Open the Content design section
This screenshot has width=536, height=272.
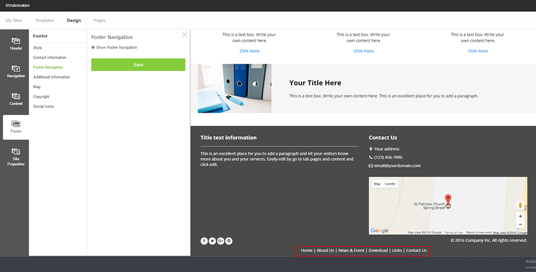click(x=16, y=99)
